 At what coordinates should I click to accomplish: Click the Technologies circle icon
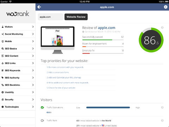pos(2,107)
